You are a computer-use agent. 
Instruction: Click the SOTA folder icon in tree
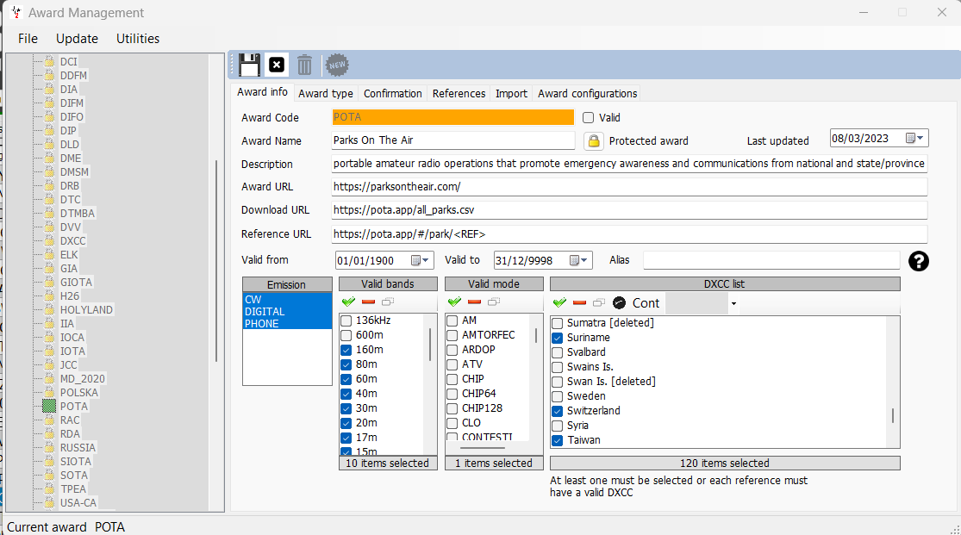[x=50, y=475]
